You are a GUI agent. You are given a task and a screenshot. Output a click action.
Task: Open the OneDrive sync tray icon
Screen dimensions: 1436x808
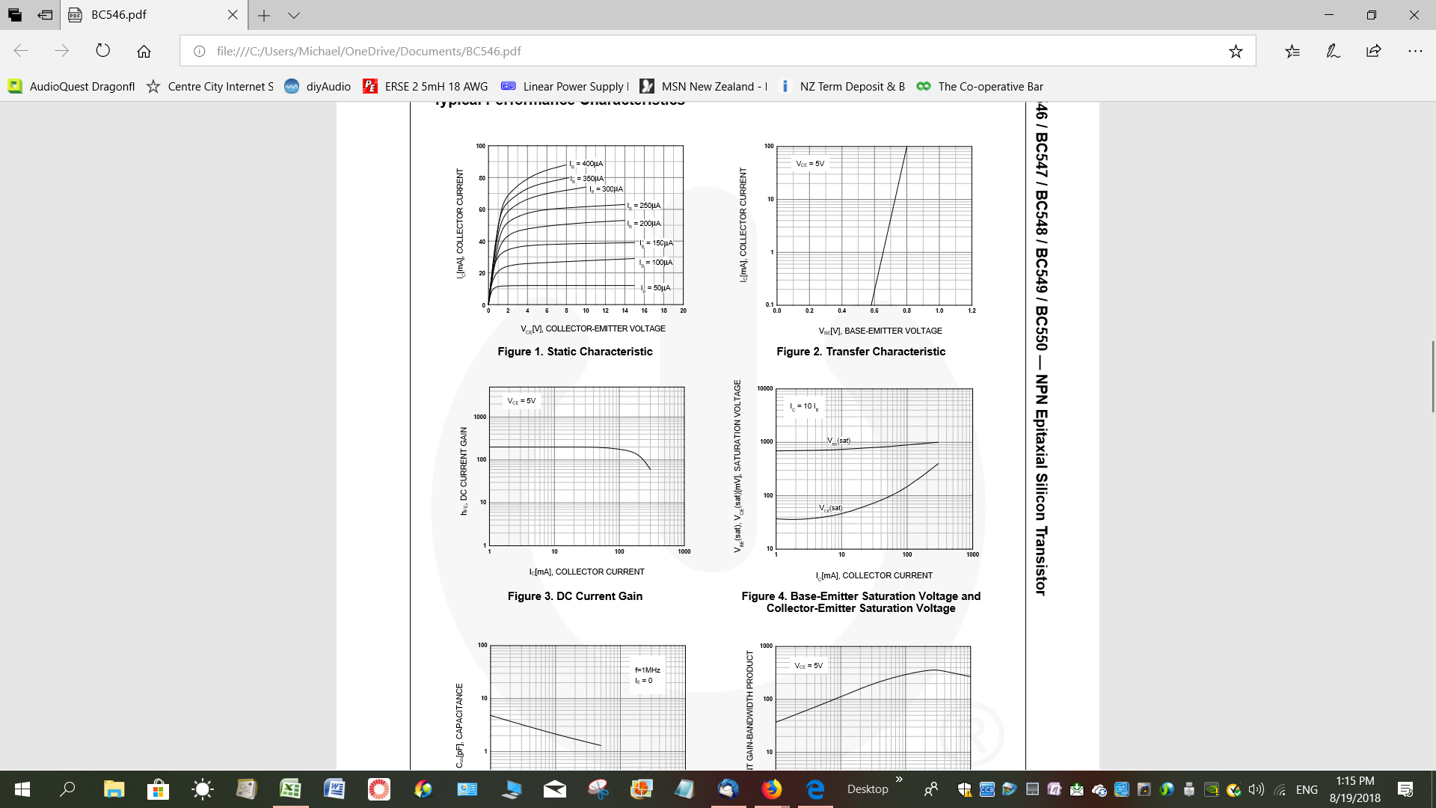point(1099,789)
